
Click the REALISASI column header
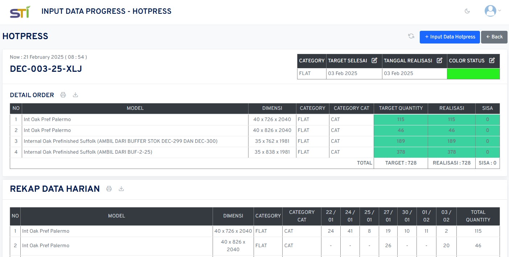tap(452, 108)
